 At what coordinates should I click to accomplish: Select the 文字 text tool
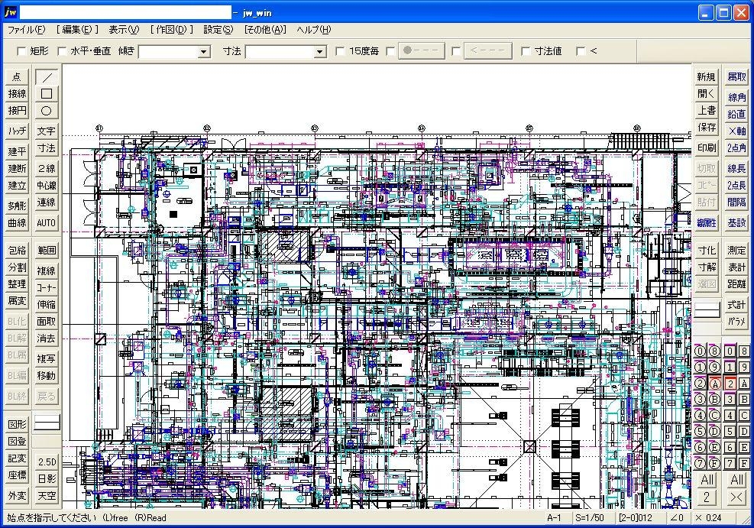point(47,131)
